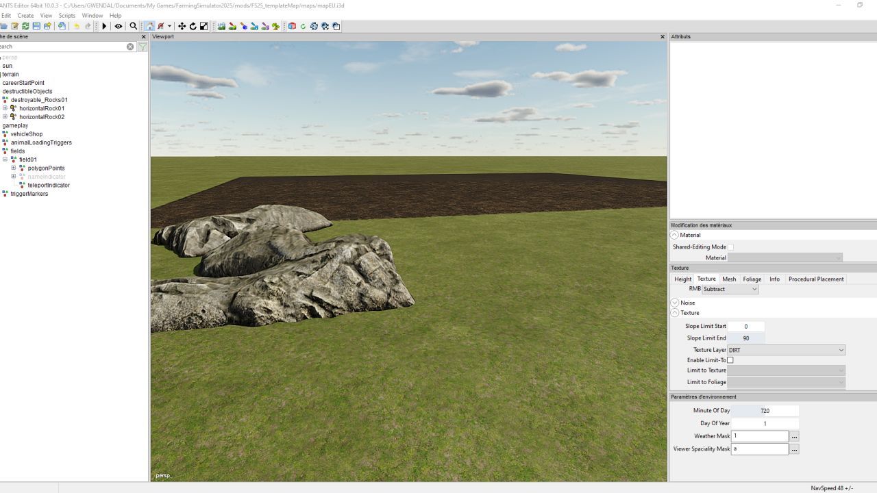Expand the horizontalRock01 node

click(x=5, y=108)
